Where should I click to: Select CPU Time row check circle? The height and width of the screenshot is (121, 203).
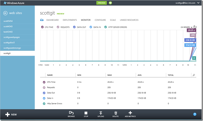pyautogui.click(x=44, y=82)
